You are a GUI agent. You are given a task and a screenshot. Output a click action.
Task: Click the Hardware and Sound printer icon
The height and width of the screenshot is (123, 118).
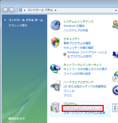point(55,86)
